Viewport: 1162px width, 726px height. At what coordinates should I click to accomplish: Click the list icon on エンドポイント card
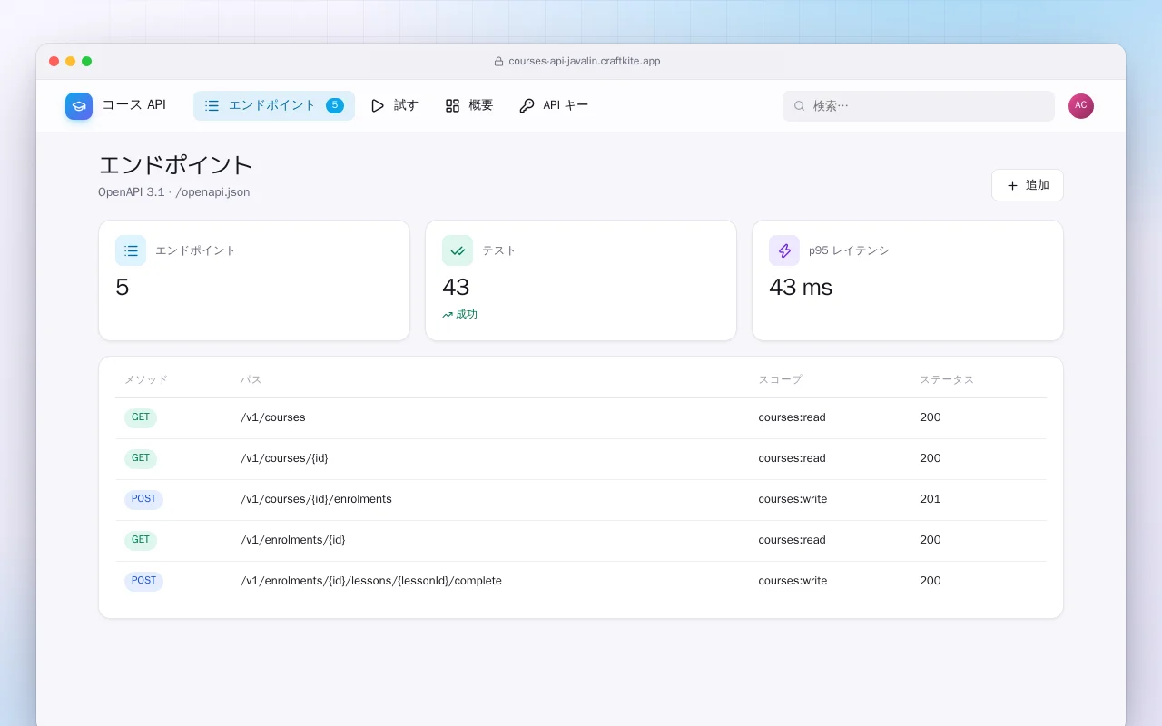[x=131, y=250]
